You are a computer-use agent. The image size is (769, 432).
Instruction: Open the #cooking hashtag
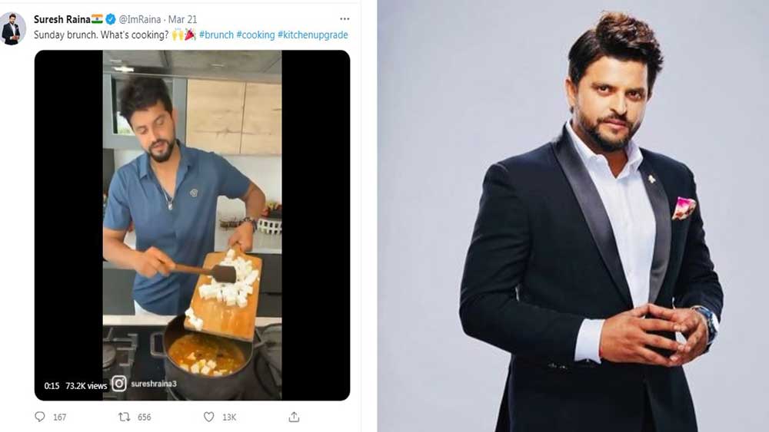click(x=255, y=35)
